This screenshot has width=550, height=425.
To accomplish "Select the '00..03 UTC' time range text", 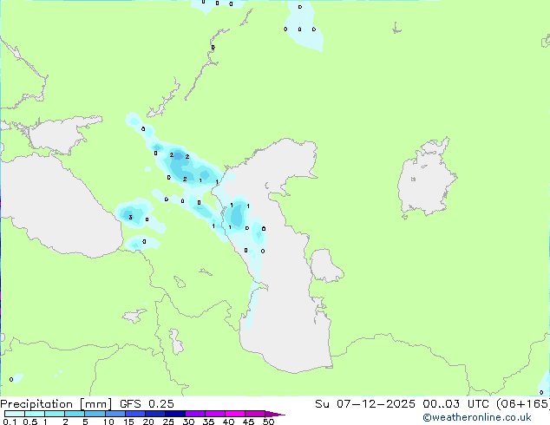I will [x=456, y=404].
